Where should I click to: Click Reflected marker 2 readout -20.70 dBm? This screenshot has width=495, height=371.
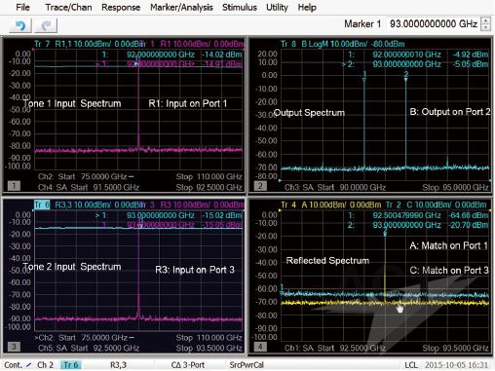point(469,225)
